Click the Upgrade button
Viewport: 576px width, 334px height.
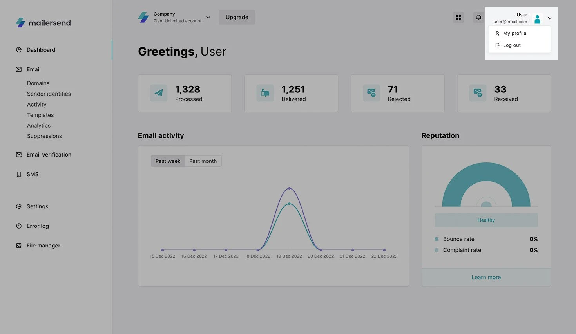(x=237, y=17)
